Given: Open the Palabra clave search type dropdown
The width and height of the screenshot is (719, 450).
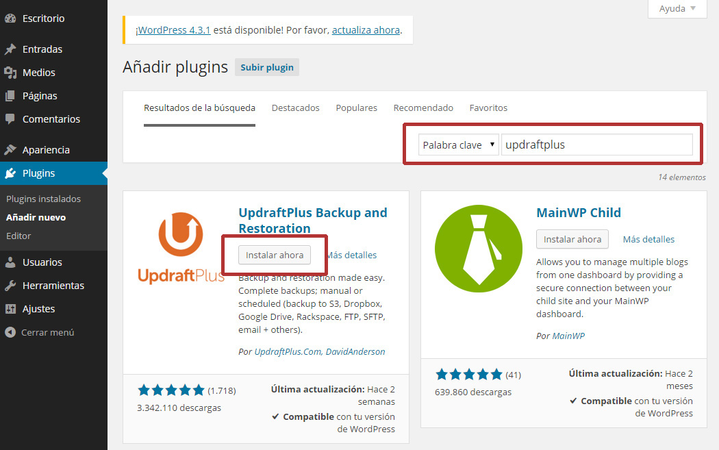Looking at the screenshot, I should pos(458,145).
